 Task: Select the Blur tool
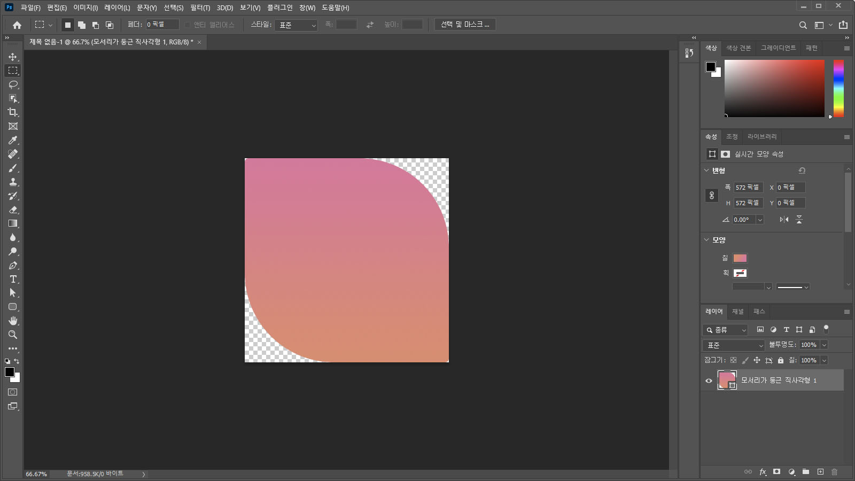(13, 237)
